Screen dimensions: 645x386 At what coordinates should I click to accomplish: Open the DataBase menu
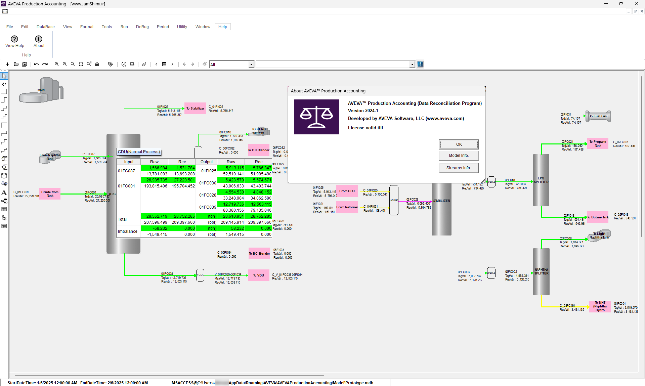click(x=46, y=27)
